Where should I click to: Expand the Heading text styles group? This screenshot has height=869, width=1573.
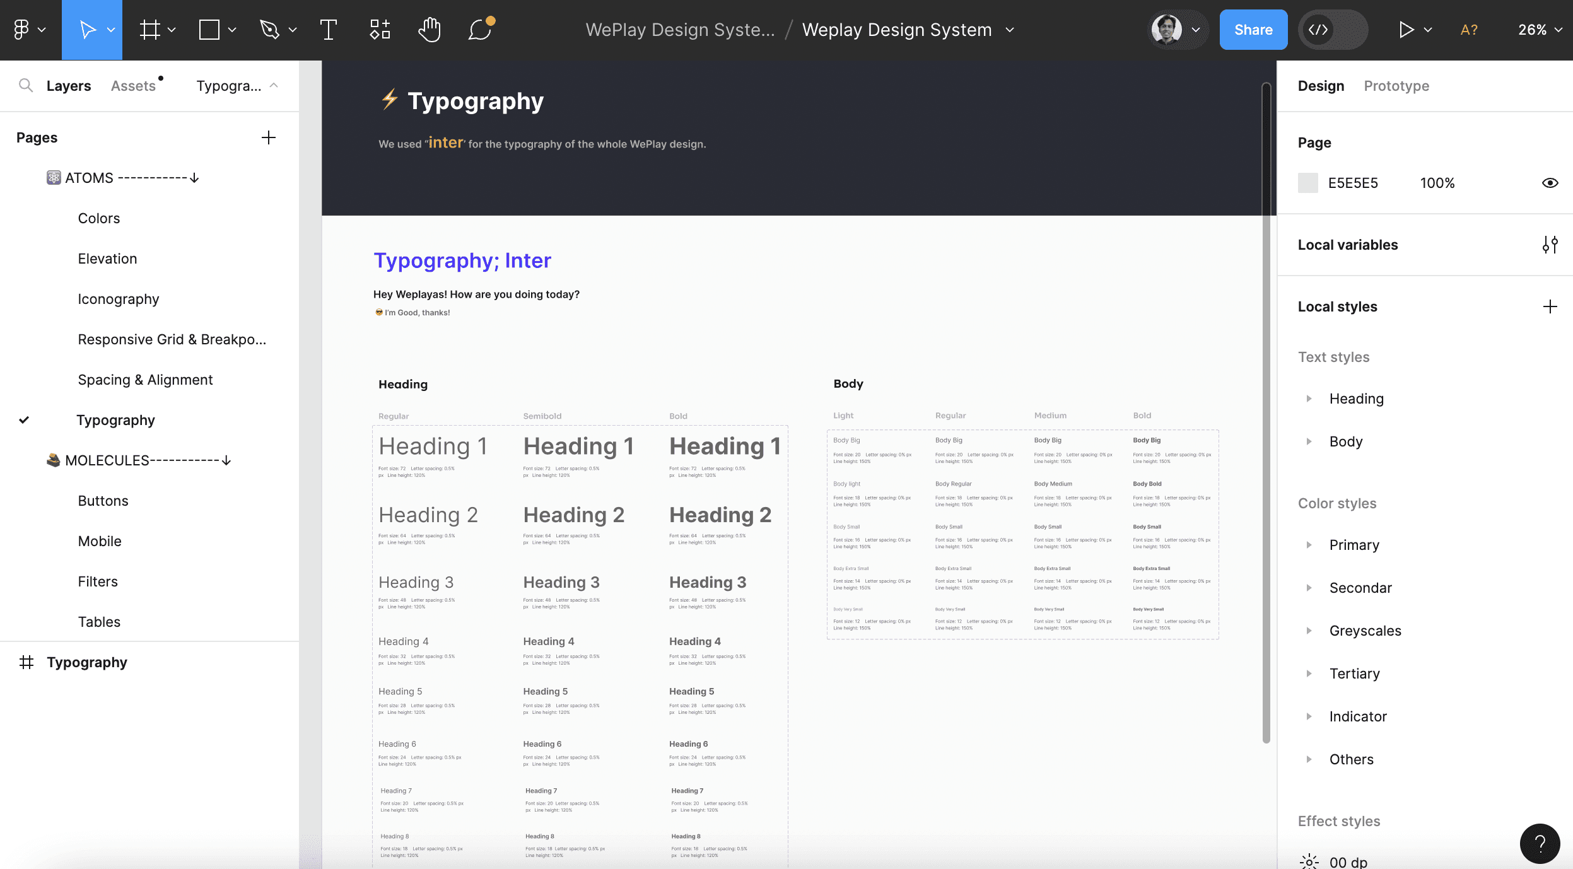[1309, 399]
